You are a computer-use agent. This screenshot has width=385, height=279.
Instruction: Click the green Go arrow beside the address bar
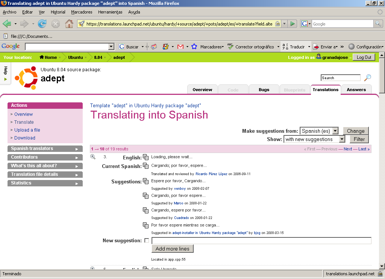(293, 24)
